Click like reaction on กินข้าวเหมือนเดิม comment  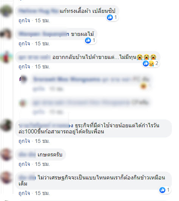pos(162,190)
